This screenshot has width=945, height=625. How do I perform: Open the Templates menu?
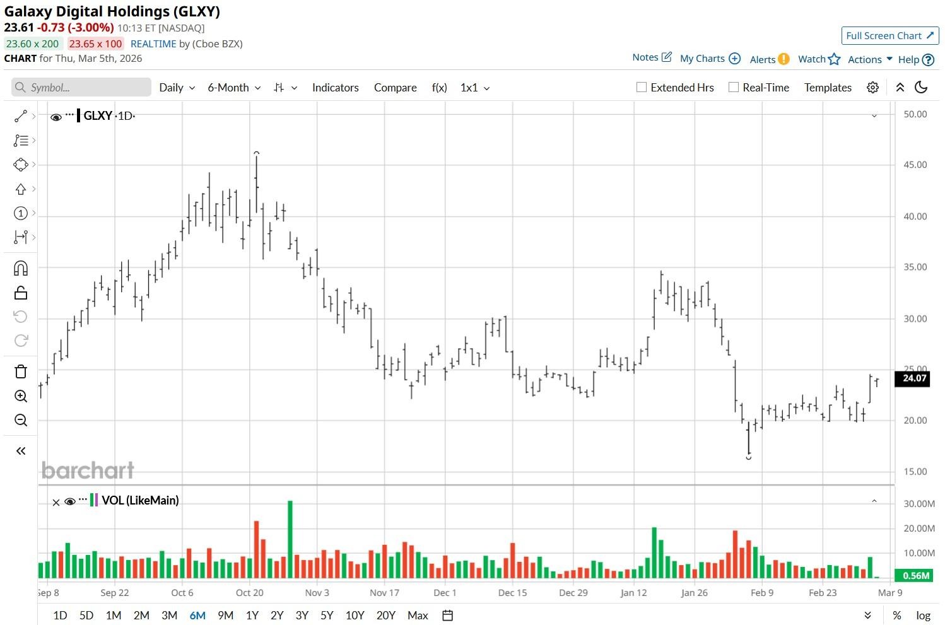click(x=828, y=88)
